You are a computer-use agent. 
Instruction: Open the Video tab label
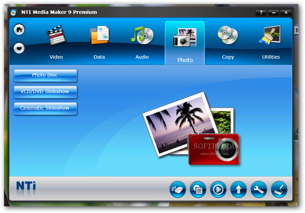point(56,57)
